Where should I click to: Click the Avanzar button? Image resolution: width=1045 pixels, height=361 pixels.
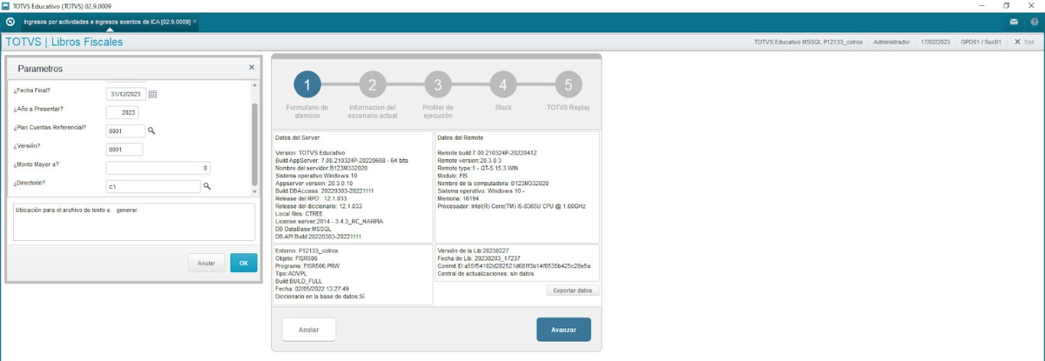pos(564,329)
